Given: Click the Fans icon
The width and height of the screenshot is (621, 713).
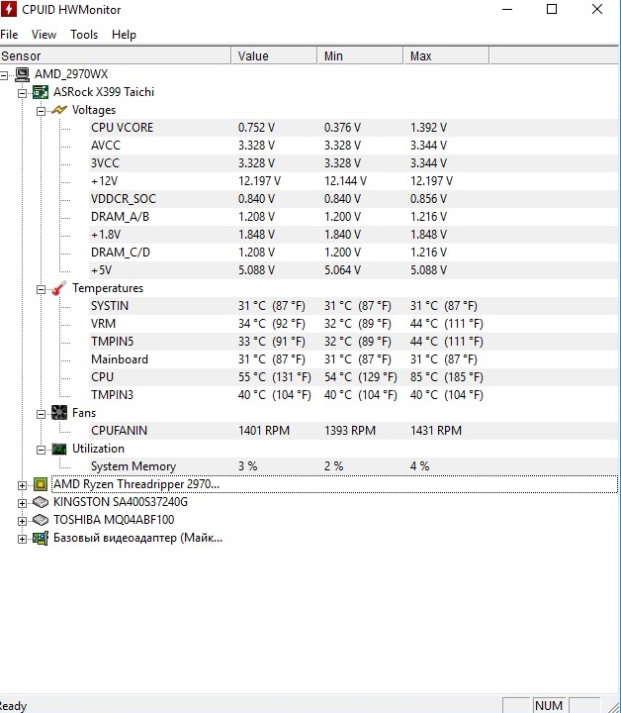Looking at the screenshot, I should coord(59,413).
